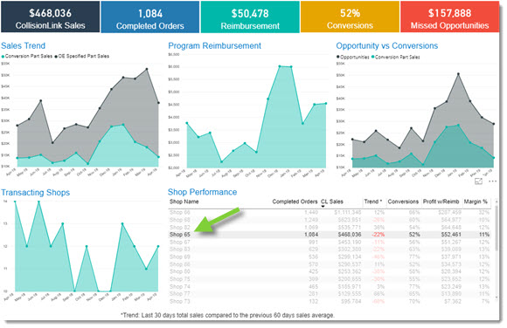The width and height of the screenshot is (507, 328).
Task: Select the Shop 83 row
Action: [330, 249]
